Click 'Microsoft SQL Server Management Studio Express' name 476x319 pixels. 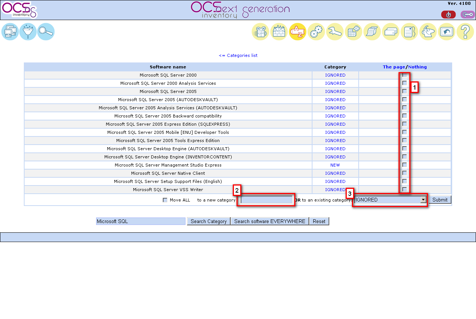coord(168,165)
